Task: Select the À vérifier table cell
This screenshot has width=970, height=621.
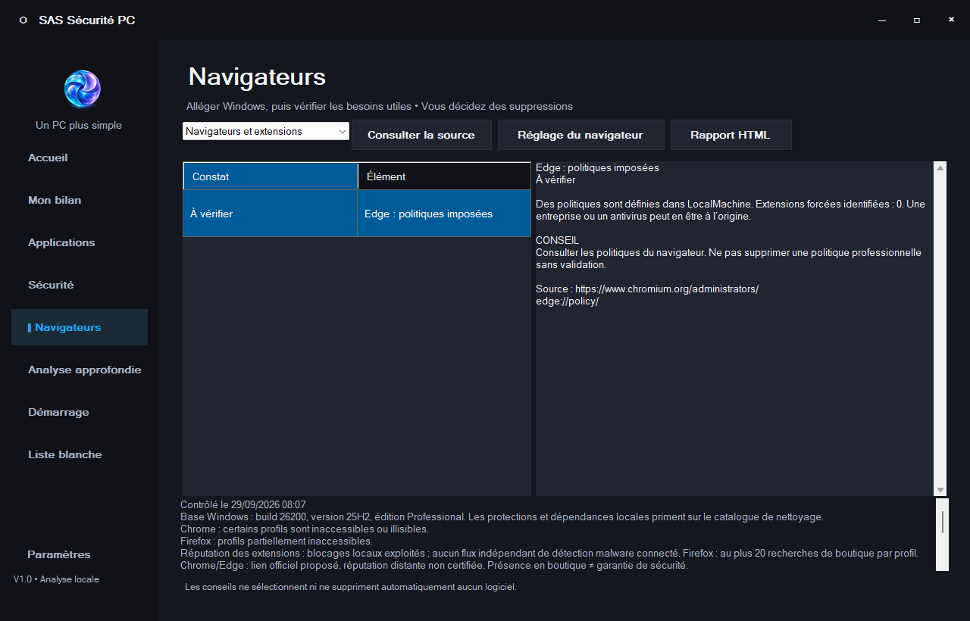Action: (270, 214)
